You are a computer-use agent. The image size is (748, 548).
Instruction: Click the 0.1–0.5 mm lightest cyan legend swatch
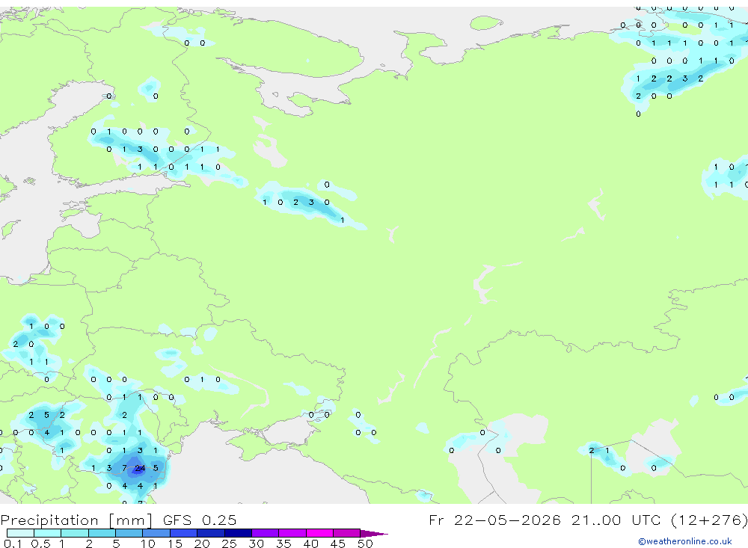coord(20,533)
